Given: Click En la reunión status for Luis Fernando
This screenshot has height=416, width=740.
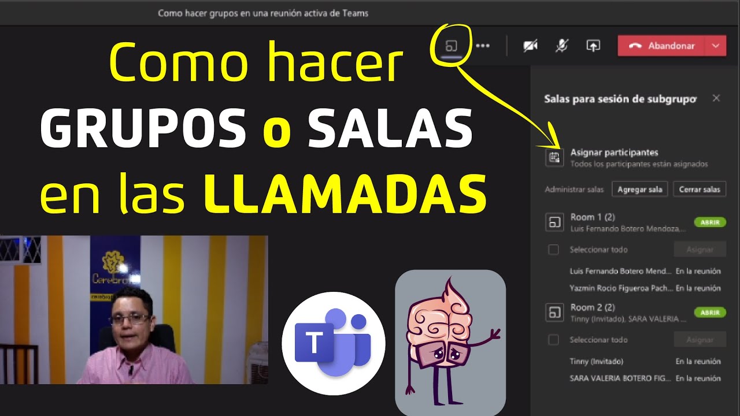Looking at the screenshot, I should click(698, 271).
